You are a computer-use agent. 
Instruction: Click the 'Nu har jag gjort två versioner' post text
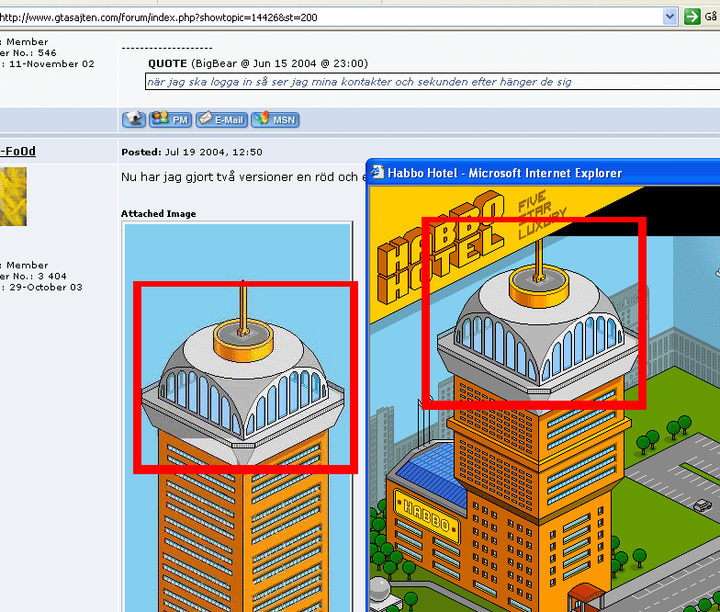tap(243, 176)
